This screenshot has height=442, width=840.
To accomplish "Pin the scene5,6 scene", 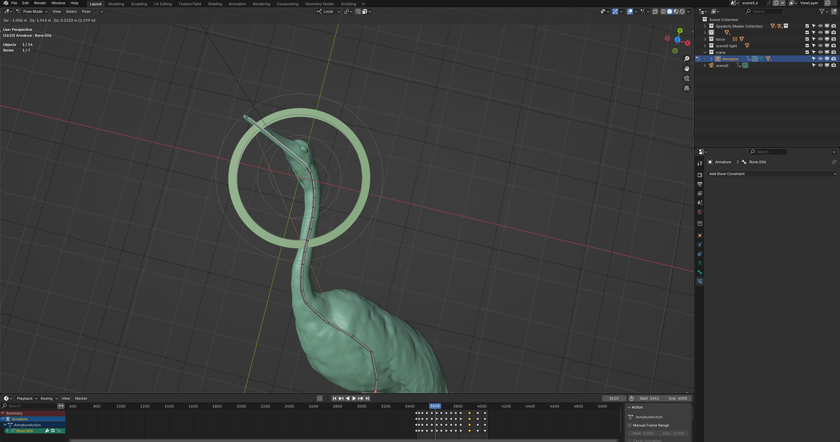I will click(769, 3).
